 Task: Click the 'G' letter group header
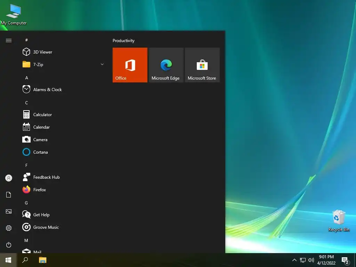(x=26, y=203)
